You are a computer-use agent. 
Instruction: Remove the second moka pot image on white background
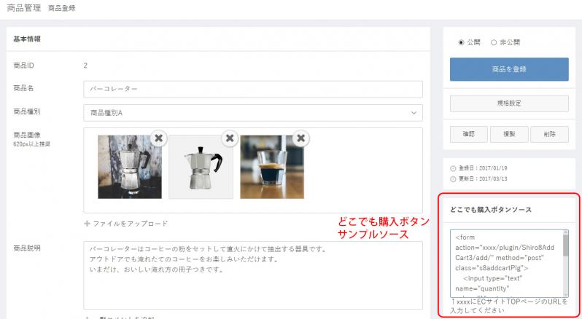tap(230, 138)
